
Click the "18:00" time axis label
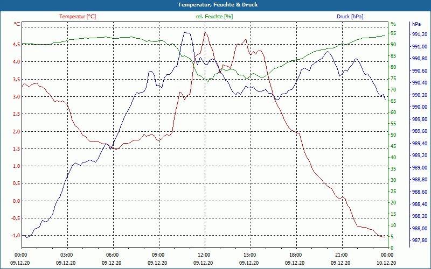point(295,254)
